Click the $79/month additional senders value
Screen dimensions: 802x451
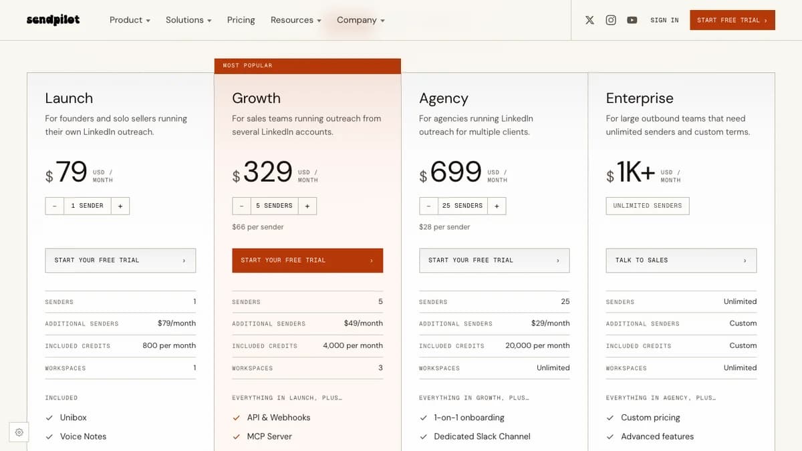click(176, 323)
